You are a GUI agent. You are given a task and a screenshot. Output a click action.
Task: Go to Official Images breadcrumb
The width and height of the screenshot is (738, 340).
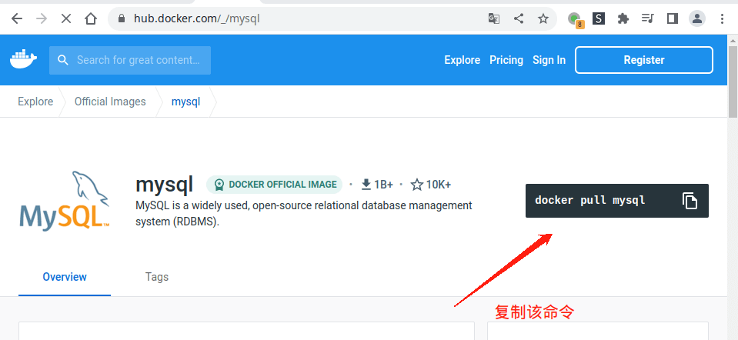(110, 102)
